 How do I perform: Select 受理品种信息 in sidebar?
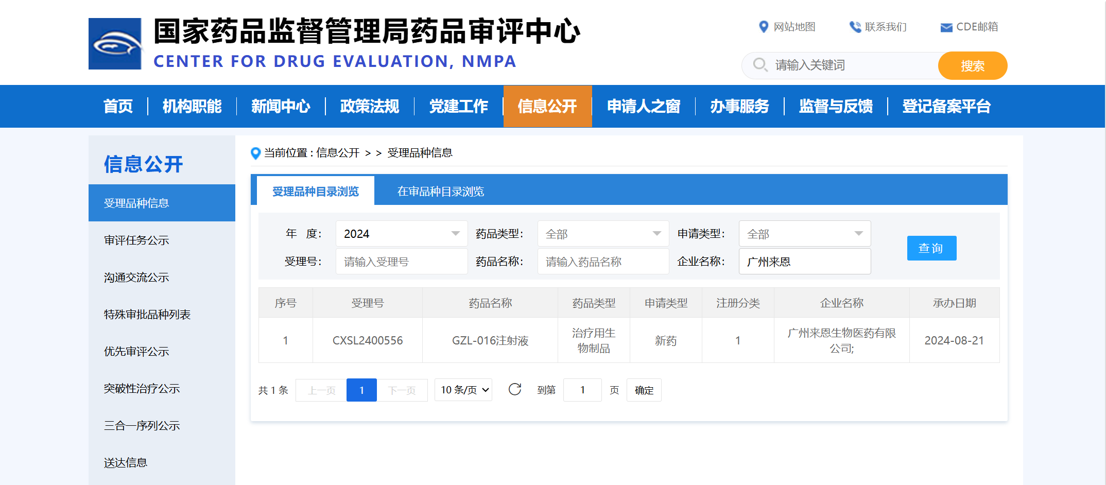coord(162,203)
